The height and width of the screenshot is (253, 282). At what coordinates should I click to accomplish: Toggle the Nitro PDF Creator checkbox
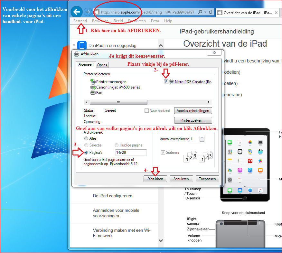(x=166, y=82)
